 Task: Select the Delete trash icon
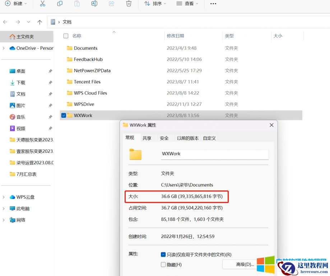pyautogui.click(x=129, y=4)
